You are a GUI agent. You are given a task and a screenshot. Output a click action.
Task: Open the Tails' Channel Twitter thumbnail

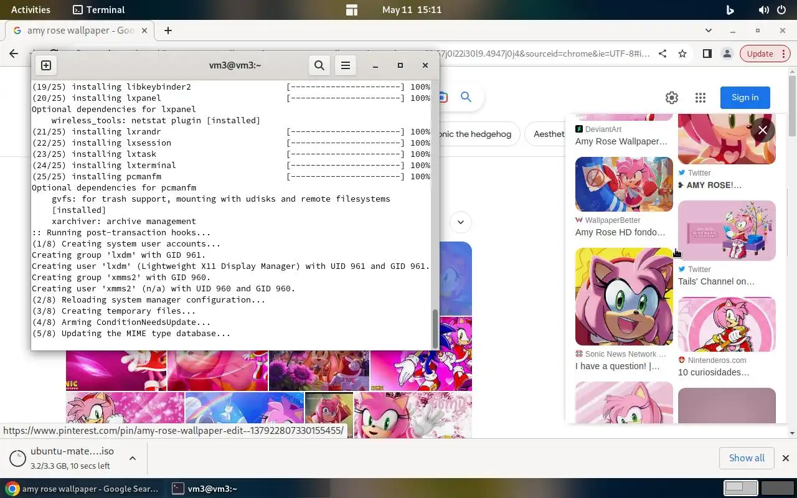727,230
